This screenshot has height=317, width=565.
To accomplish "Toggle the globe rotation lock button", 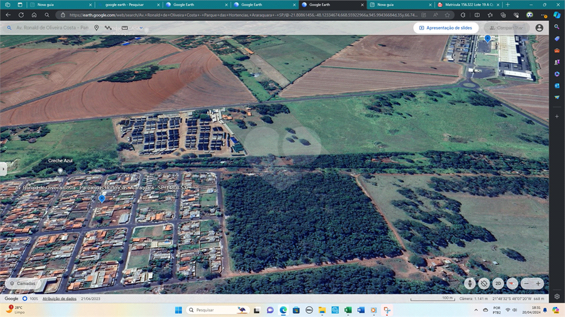I will click(483, 283).
